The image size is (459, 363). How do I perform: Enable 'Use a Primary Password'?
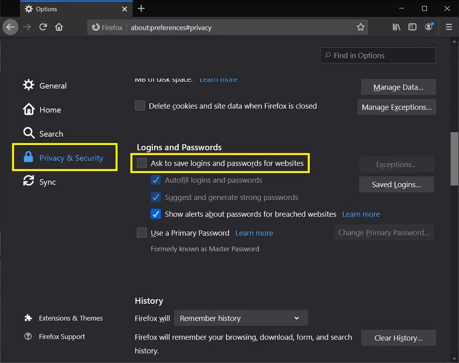coord(141,233)
